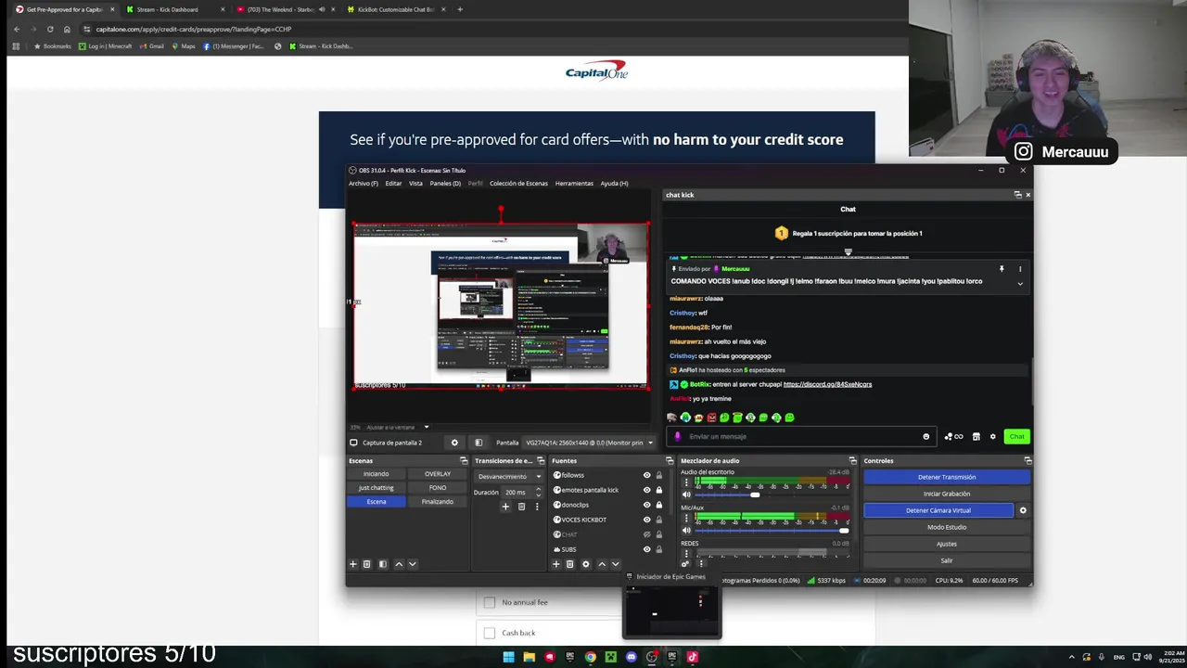Click Iniciar Grabación button
1187x668 pixels.
click(x=947, y=494)
